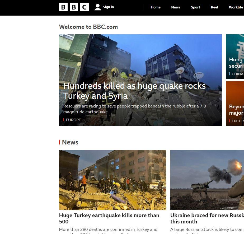Click the Sign in user icon
Viewport: 244px width, 234px height.
pos(98,7)
